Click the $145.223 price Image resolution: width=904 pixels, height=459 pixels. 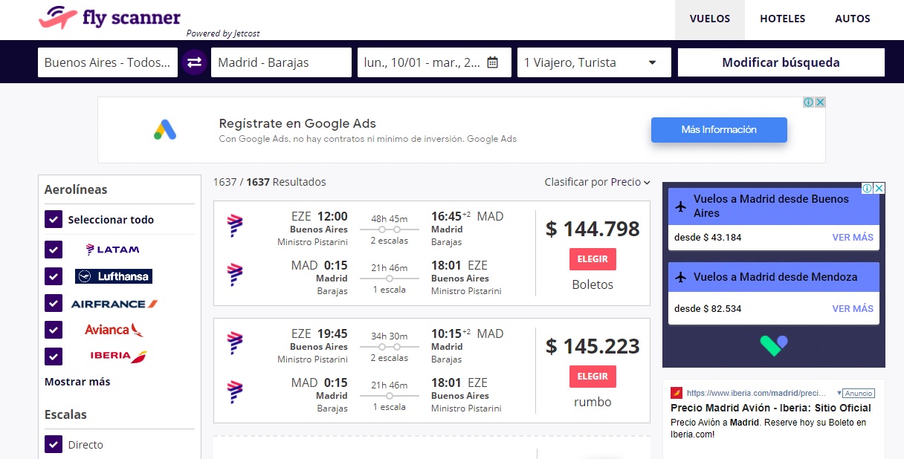[x=593, y=346]
